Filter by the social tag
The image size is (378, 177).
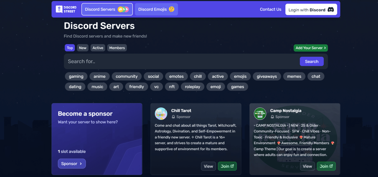click(153, 76)
